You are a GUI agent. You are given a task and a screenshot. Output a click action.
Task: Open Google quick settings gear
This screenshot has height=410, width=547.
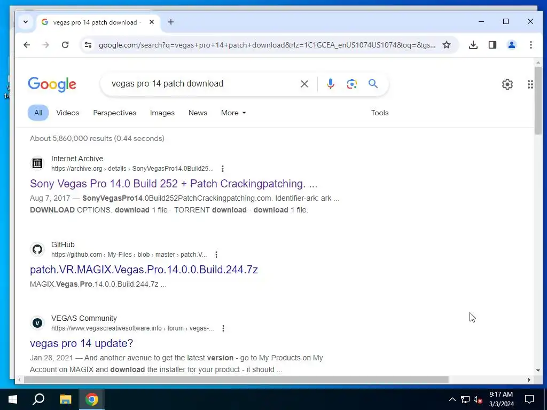[x=507, y=84]
